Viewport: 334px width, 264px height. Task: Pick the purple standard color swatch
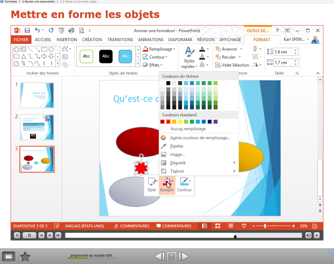[x=216, y=122]
